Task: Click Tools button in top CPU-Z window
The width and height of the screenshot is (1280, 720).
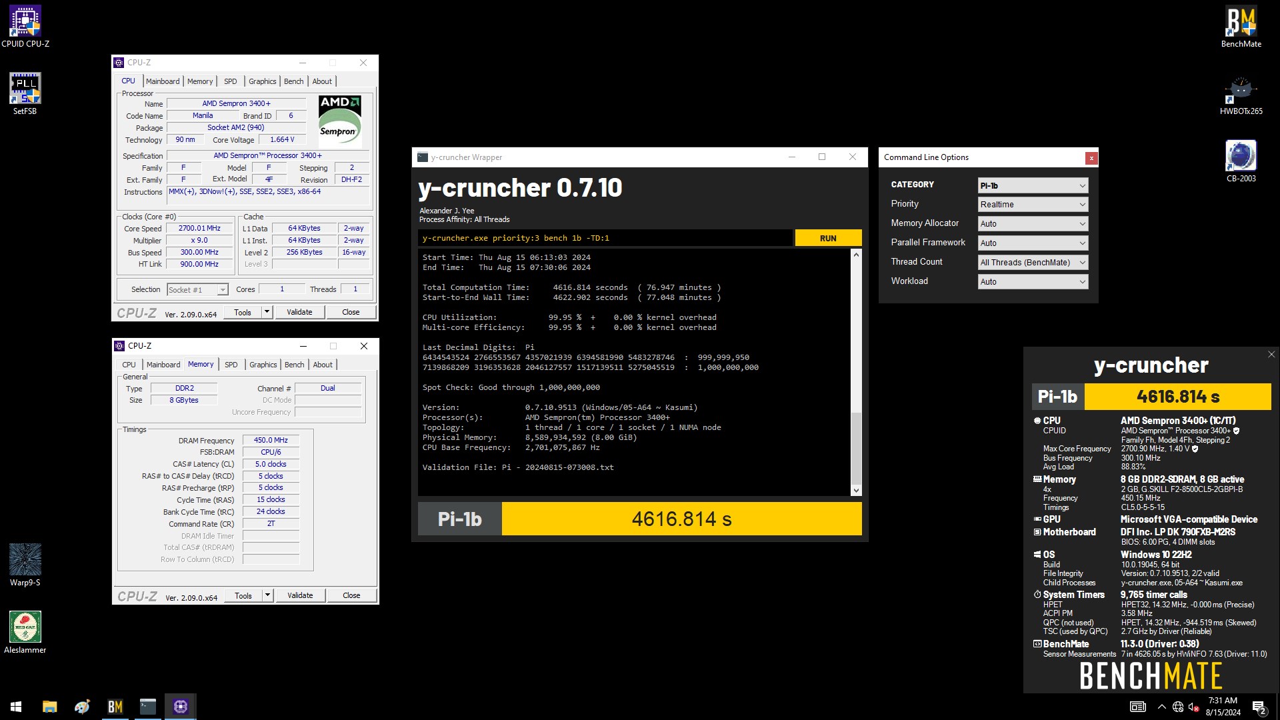Action: point(243,312)
